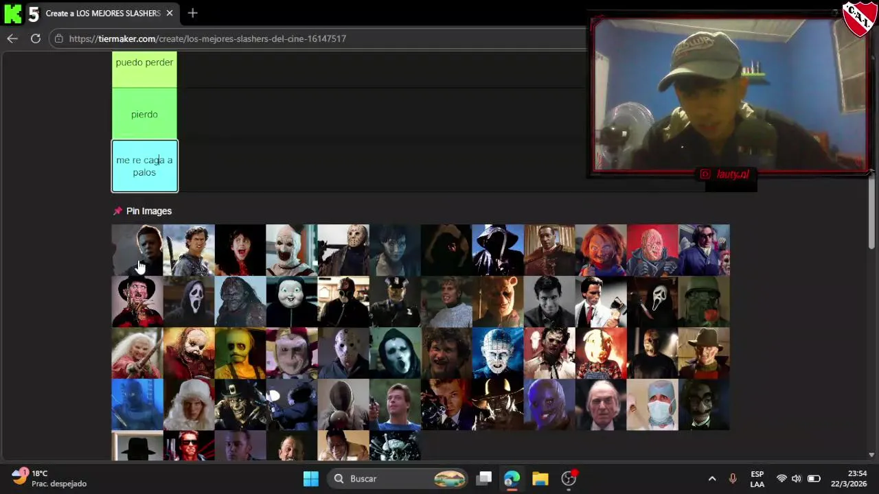Click the page vertical scrollbar

pyautogui.click(x=872, y=213)
